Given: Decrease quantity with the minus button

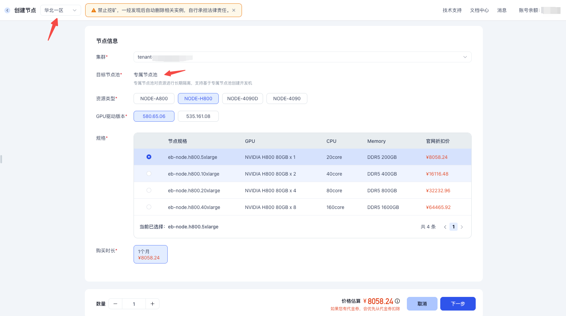Looking at the screenshot, I should pos(116,304).
